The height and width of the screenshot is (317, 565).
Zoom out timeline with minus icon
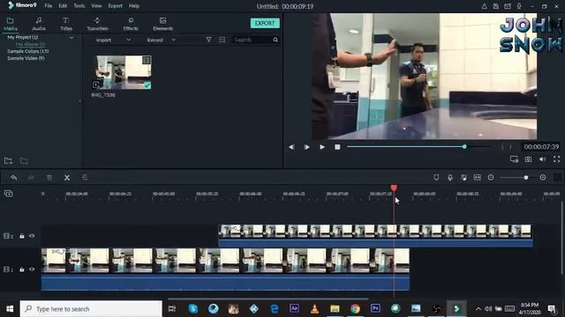(x=491, y=177)
